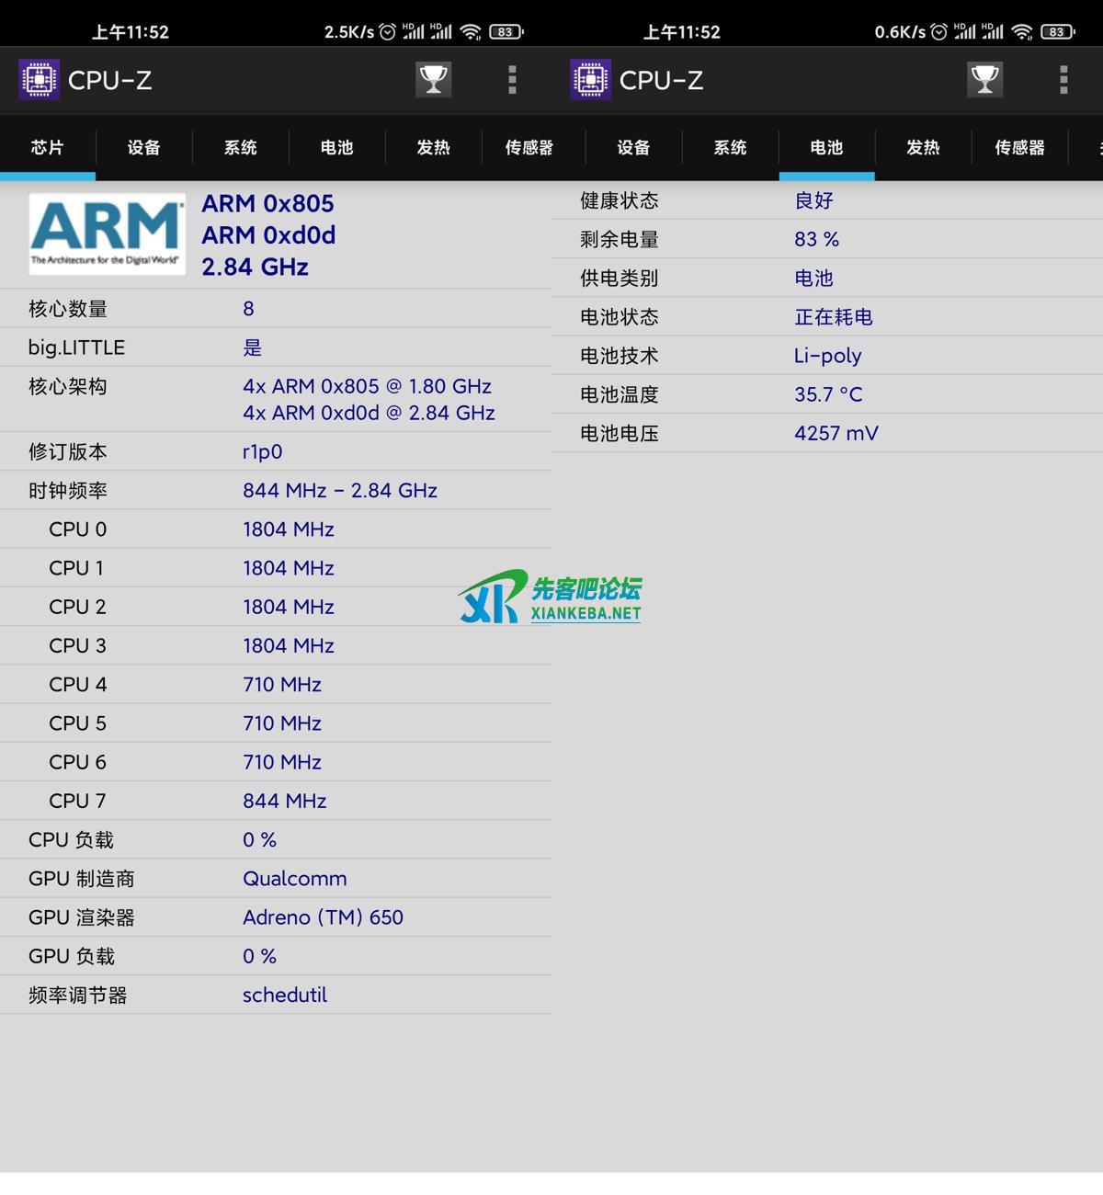Tap the CPU-Z app icon beside the 芯片 tab screen

click(39, 80)
